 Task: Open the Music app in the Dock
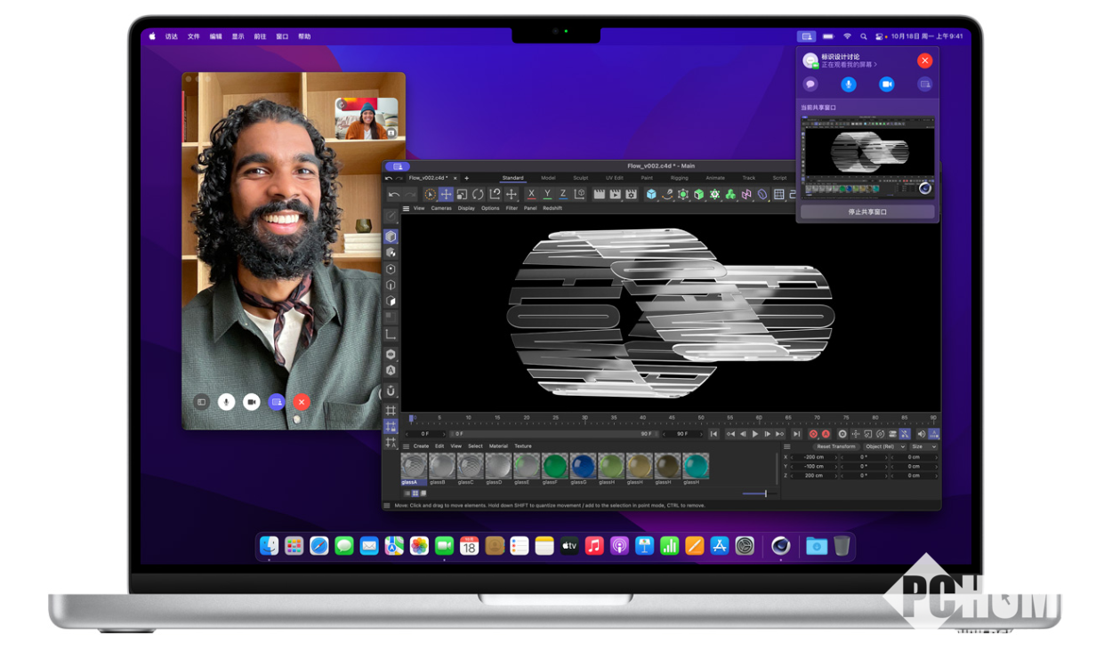pyautogui.click(x=594, y=546)
